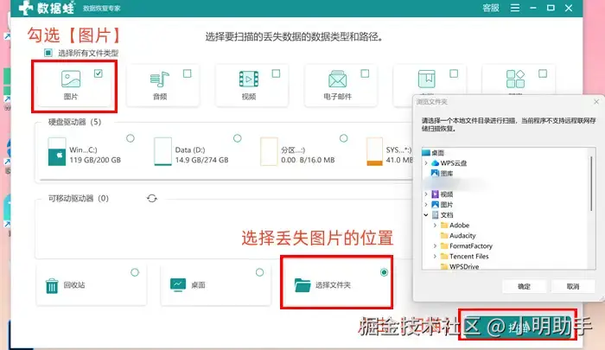Click the 视频 library icon in dialog tree
This screenshot has width=605, height=350.
coord(436,194)
